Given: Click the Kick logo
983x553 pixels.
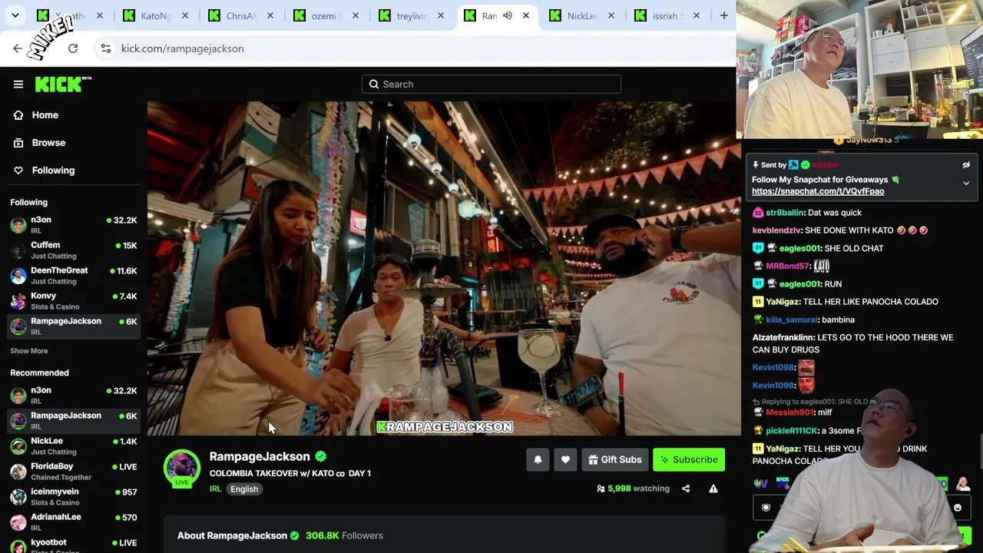Looking at the screenshot, I should coord(63,84).
